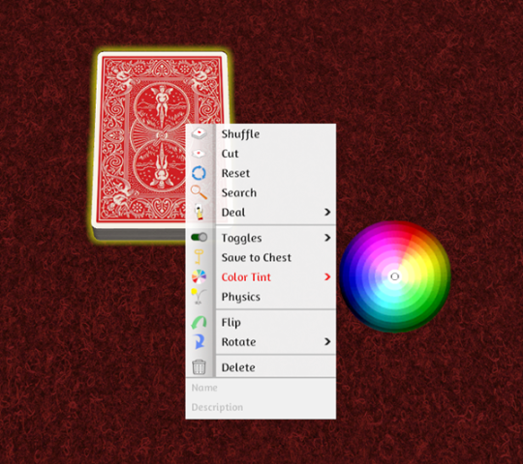523x464 pixels.
Task: Click the Cut deck icon
Action: (199, 154)
